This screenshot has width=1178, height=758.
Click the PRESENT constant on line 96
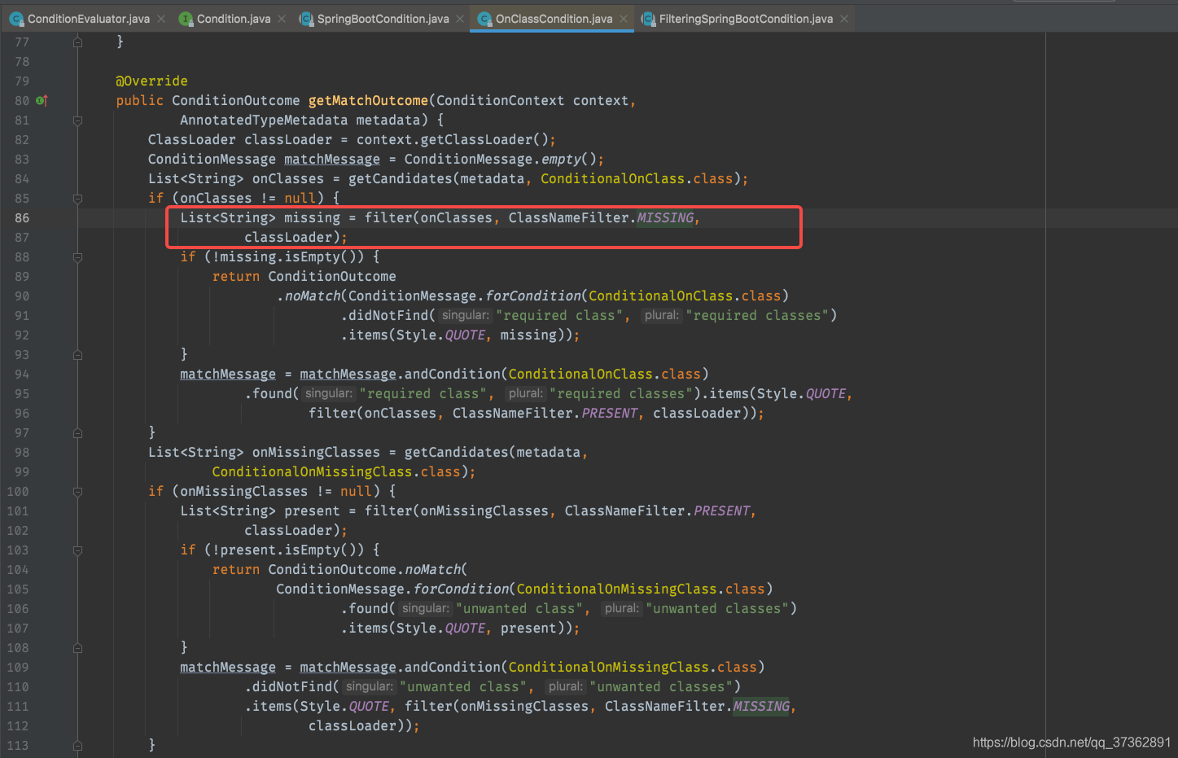point(610,413)
